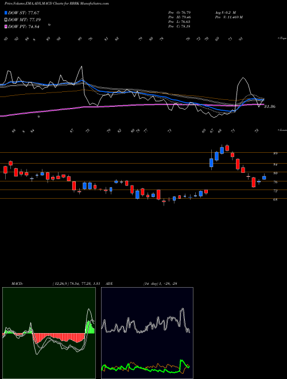This screenshot has width=287, height=379.
Task: Click the MACD: panel heading
Action: (x=17, y=284)
